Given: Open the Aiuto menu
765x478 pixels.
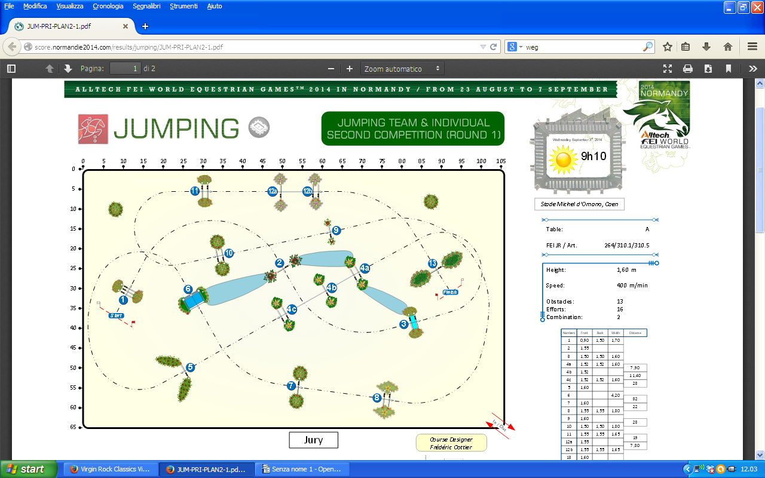Looking at the screenshot, I should point(215,6).
